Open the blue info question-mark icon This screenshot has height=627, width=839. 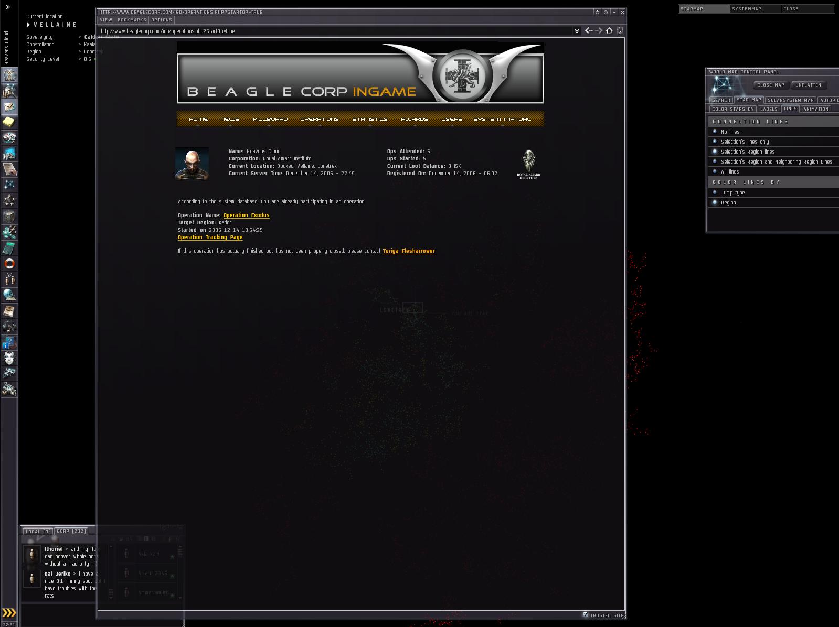9,342
